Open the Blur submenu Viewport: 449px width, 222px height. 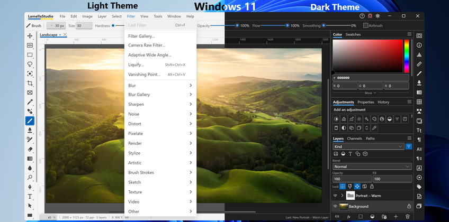tap(160, 86)
